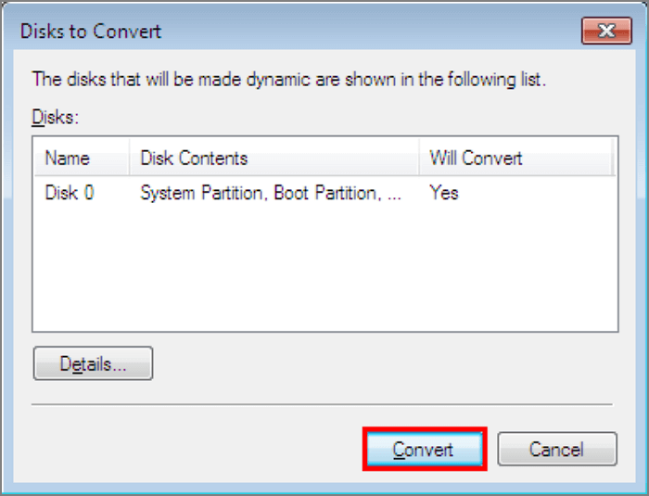Close the Disks to Convert dialog

606,32
